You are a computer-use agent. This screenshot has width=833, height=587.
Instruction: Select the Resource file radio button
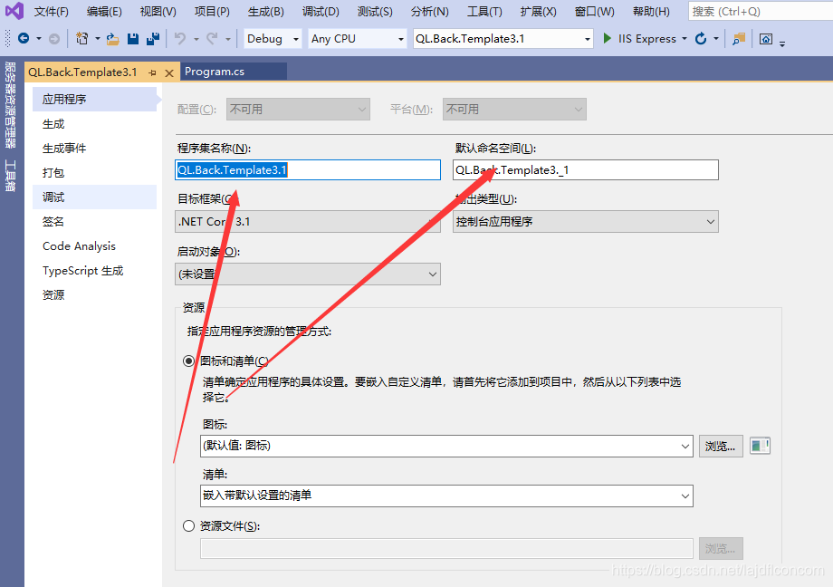click(188, 525)
